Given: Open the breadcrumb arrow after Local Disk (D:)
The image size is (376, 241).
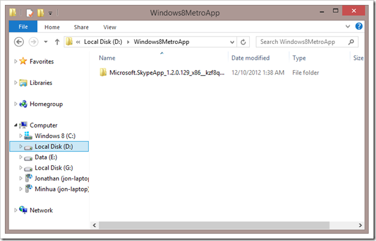Looking at the screenshot, I should point(128,42).
